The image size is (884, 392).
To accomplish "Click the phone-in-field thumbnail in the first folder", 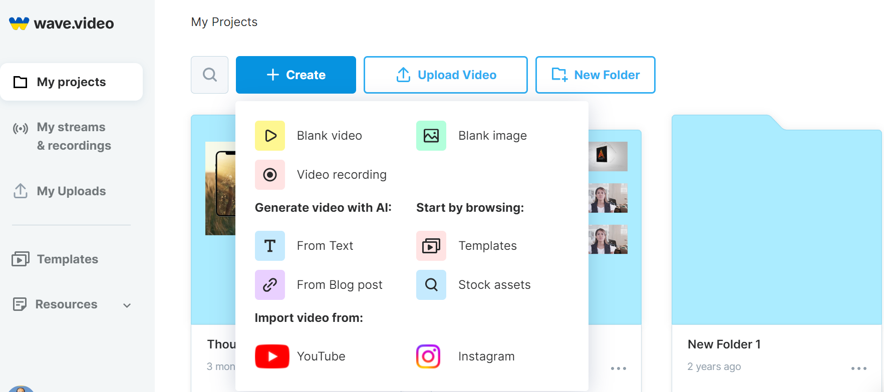I will tap(220, 188).
